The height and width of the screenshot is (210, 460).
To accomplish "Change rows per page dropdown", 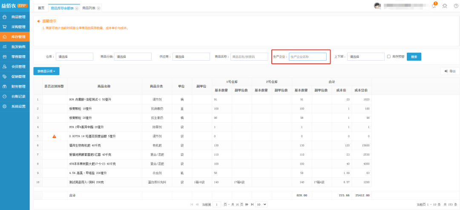I will click(x=261, y=204).
